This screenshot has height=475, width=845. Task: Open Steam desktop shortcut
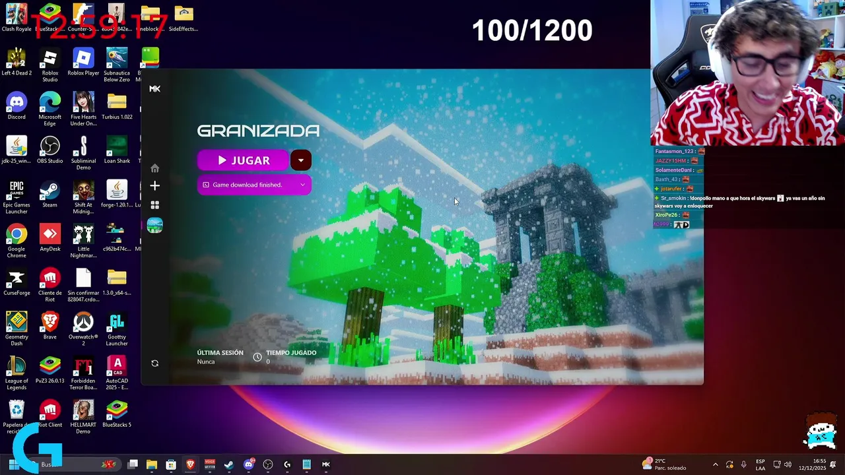click(x=50, y=194)
